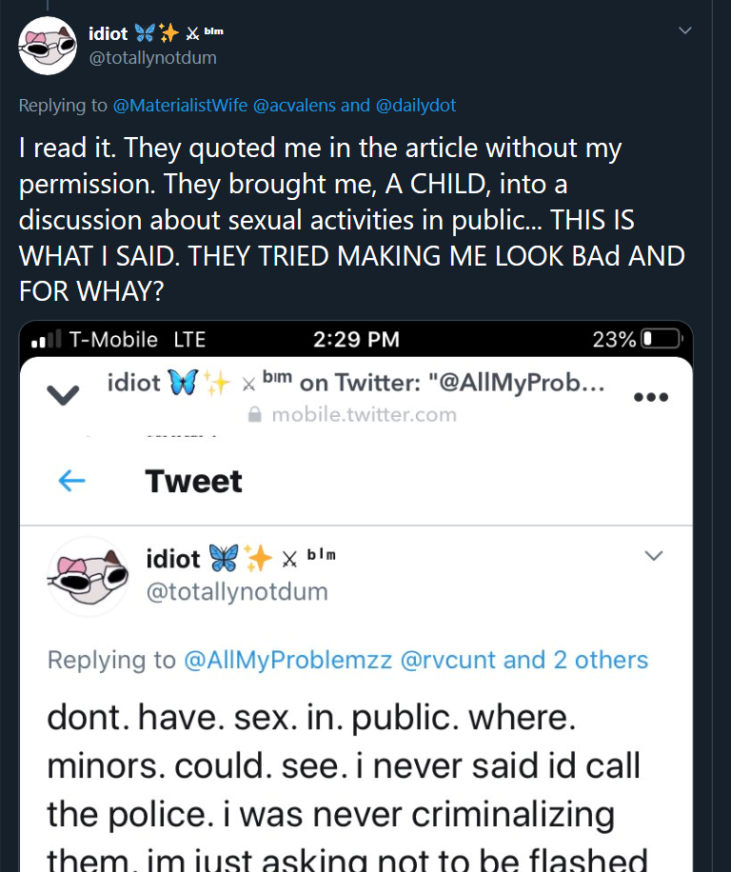Open @MaterialistWife profile link
The image size is (731, 872).
(x=180, y=105)
